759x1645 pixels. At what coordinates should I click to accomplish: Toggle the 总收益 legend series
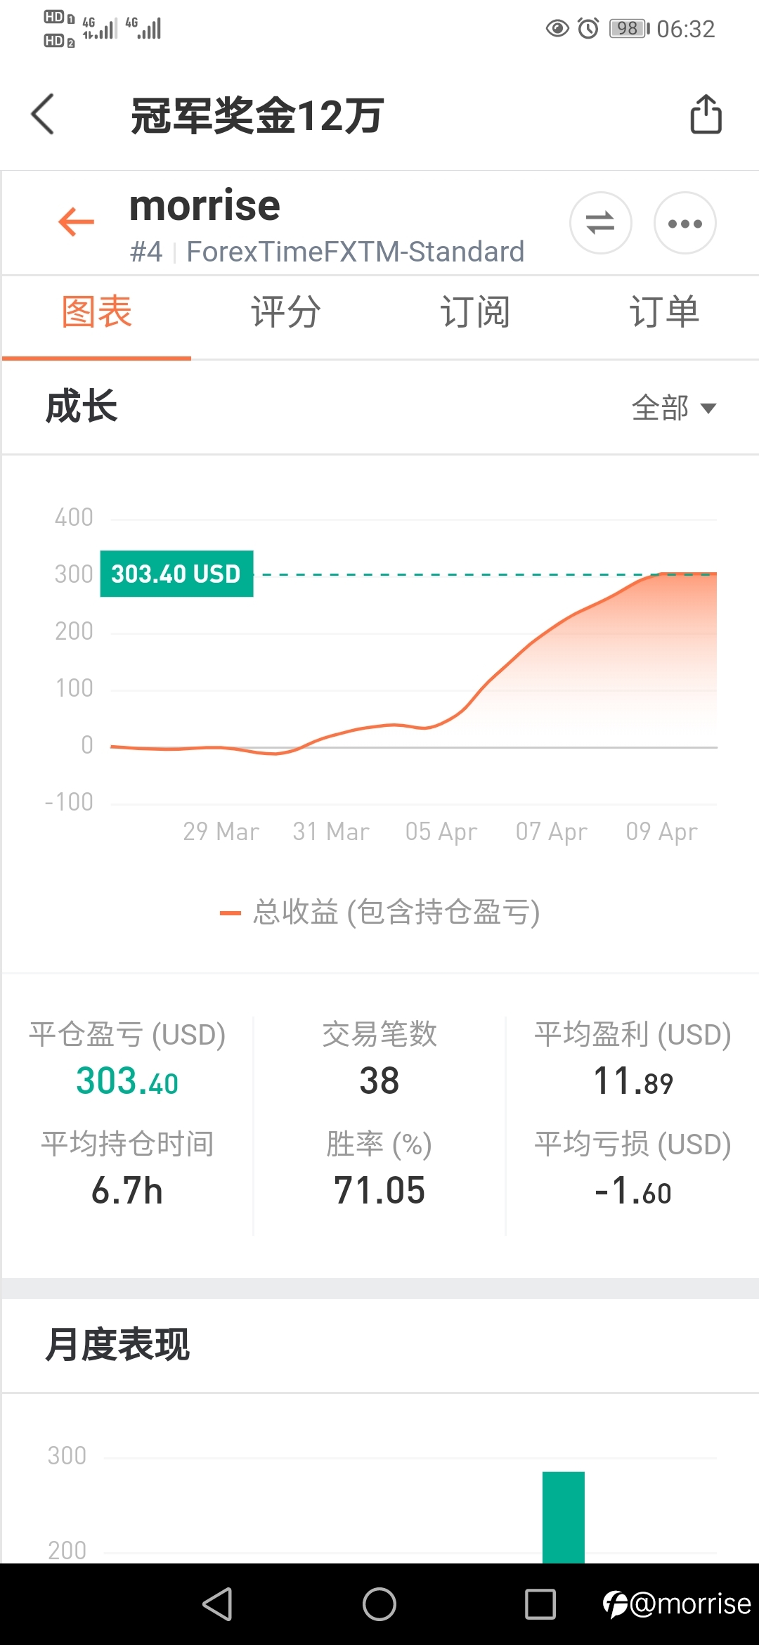tap(379, 912)
